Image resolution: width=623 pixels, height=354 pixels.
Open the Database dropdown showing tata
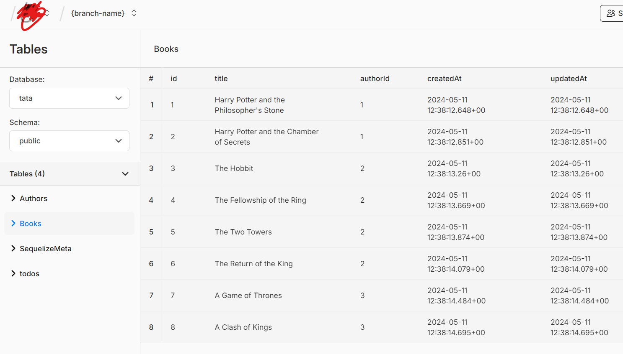click(69, 98)
